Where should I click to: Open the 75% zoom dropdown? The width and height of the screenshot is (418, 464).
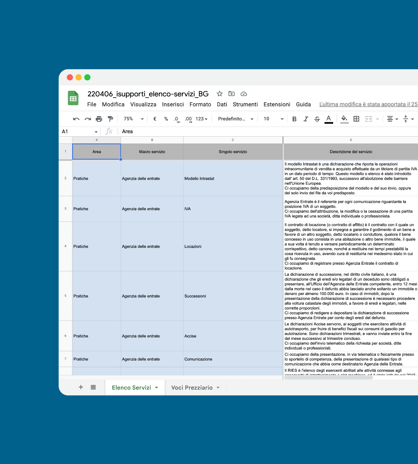click(x=134, y=119)
